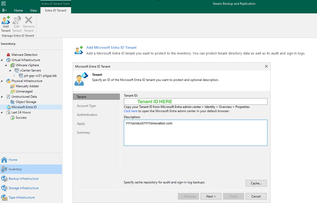Select Unmanaged node icon
Screen dimensions: 317x203
[13, 91]
